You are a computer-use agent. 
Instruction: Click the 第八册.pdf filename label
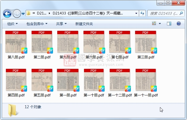(16, 57)
